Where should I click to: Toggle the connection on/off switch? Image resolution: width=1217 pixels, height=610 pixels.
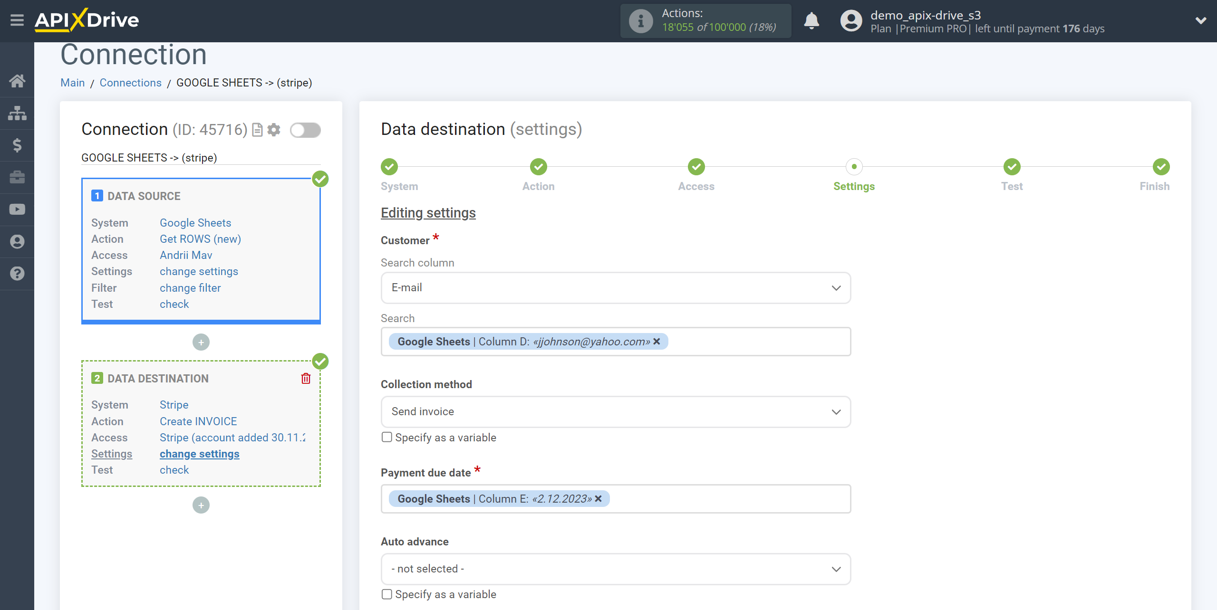point(305,130)
